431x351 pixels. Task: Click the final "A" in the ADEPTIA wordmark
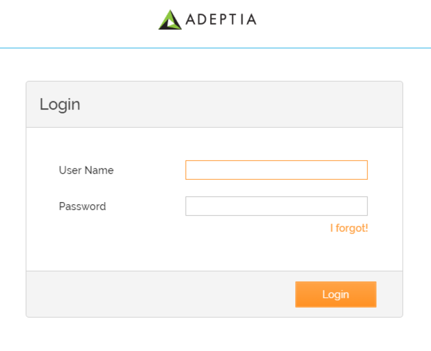251,20
